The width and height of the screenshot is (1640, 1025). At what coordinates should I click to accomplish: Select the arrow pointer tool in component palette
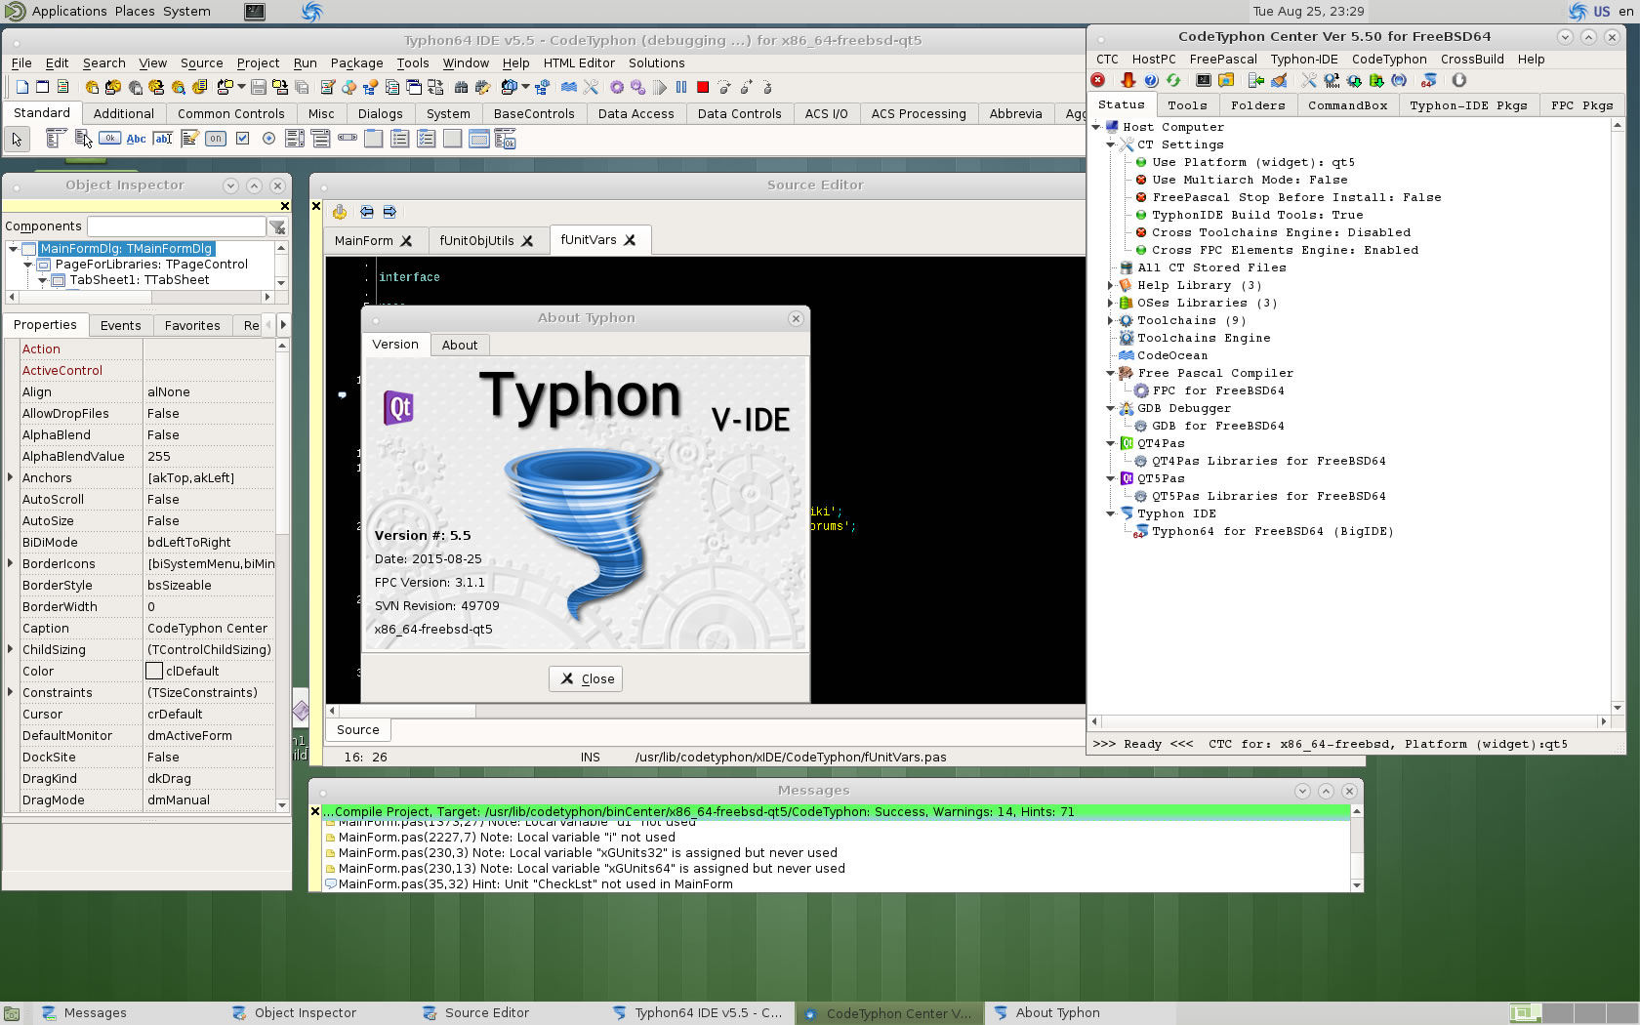tap(17, 139)
